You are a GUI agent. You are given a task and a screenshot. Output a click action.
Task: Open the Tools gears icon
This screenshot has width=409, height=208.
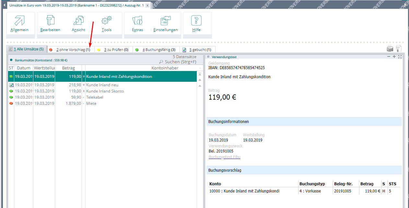pyautogui.click(x=106, y=21)
